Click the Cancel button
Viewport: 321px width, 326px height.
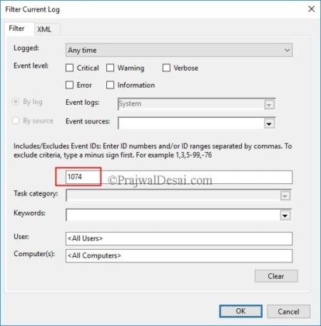coord(288,311)
